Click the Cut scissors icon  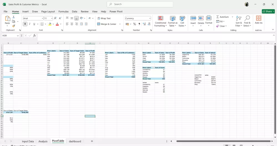[x=13, y=17]
